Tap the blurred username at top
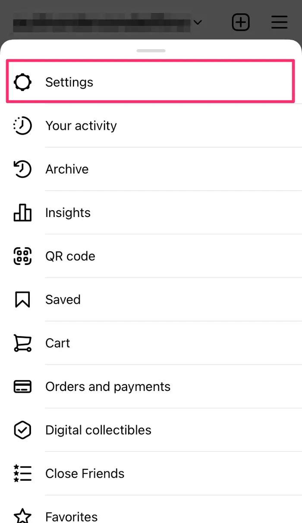This screenshot has height=523, width=302. click(x=101, y=22)
